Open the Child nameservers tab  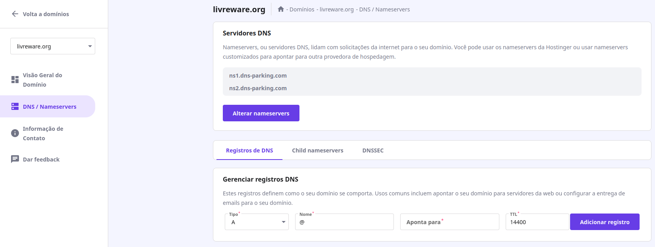317,150
